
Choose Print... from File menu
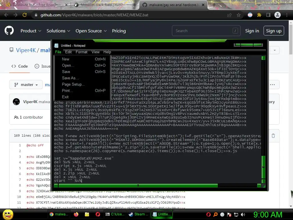[82, 91]
